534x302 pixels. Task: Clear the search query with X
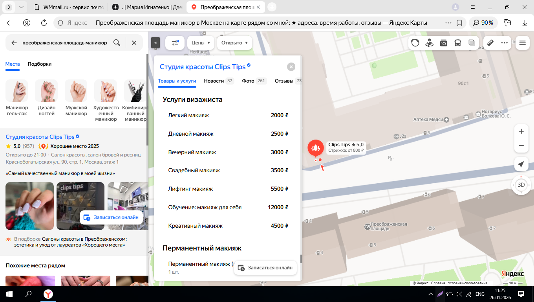[x=134, y=43]
